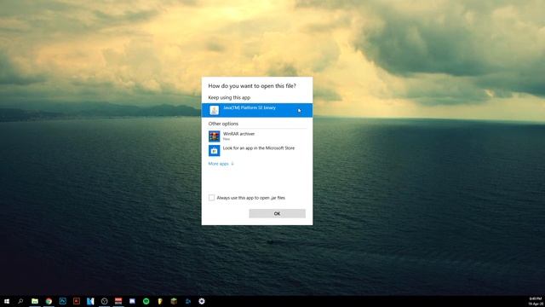Open the blue M-shaped app on taskbar

90,301
